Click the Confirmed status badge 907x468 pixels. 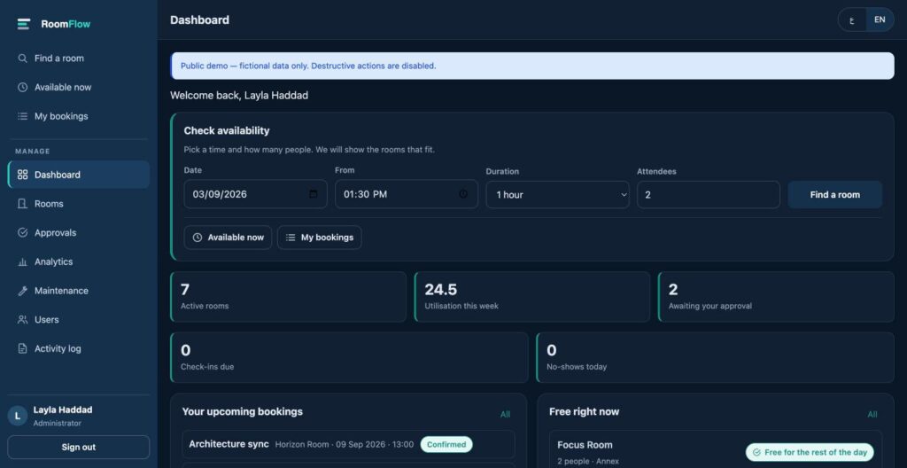point(446,444)
